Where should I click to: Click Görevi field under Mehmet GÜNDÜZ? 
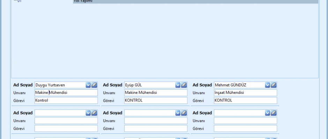[245, 100]
